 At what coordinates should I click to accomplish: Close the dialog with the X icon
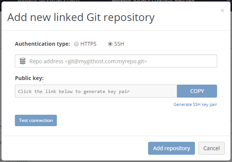pyautogui.click(x=222, y=11)
